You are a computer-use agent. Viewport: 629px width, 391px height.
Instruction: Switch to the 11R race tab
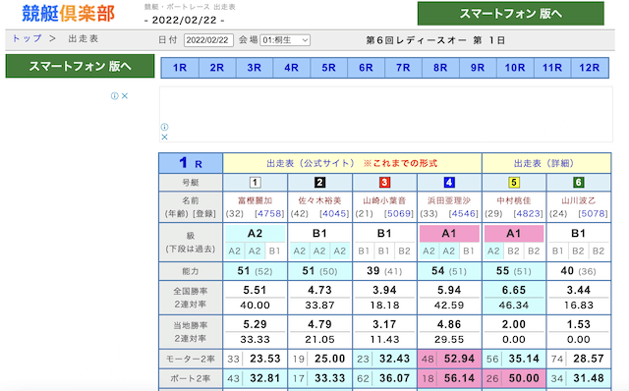point(552,68)
